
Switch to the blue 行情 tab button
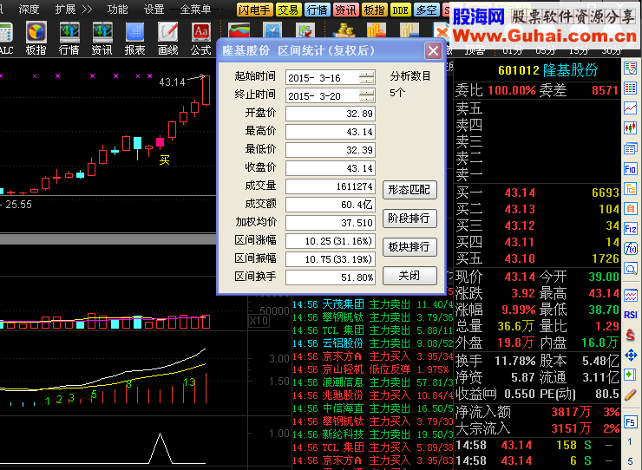pos(318,10)
